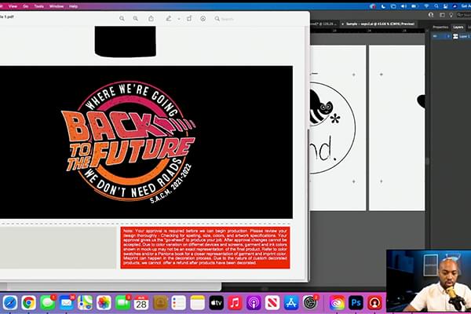Viewport: 471px width, 314px height.
Task: Open the Window menu
Action: [x=57, y=5]
